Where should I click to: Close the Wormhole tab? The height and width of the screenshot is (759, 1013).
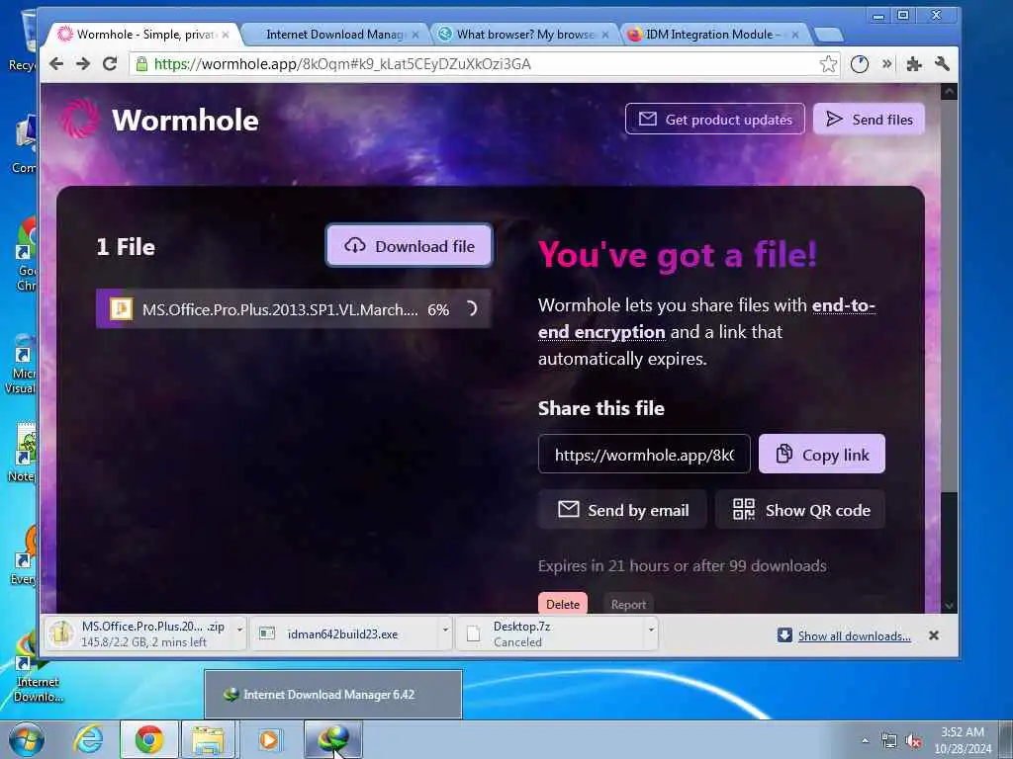(226, 35)
